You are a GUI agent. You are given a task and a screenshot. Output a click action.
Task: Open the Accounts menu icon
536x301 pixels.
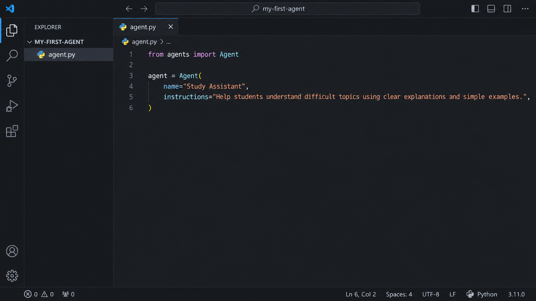[x=12, y=251]
